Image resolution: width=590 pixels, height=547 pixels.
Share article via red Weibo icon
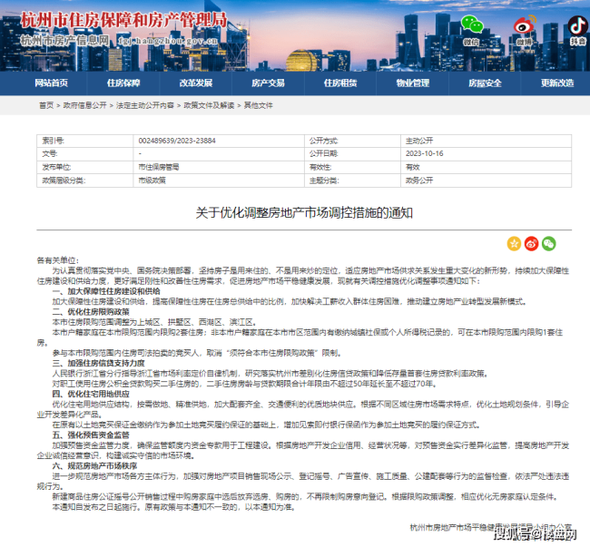coord(531,243)
